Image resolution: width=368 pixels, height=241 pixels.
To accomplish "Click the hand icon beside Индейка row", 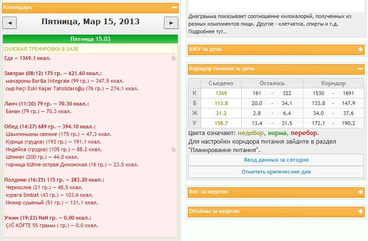I will point(174,150).
